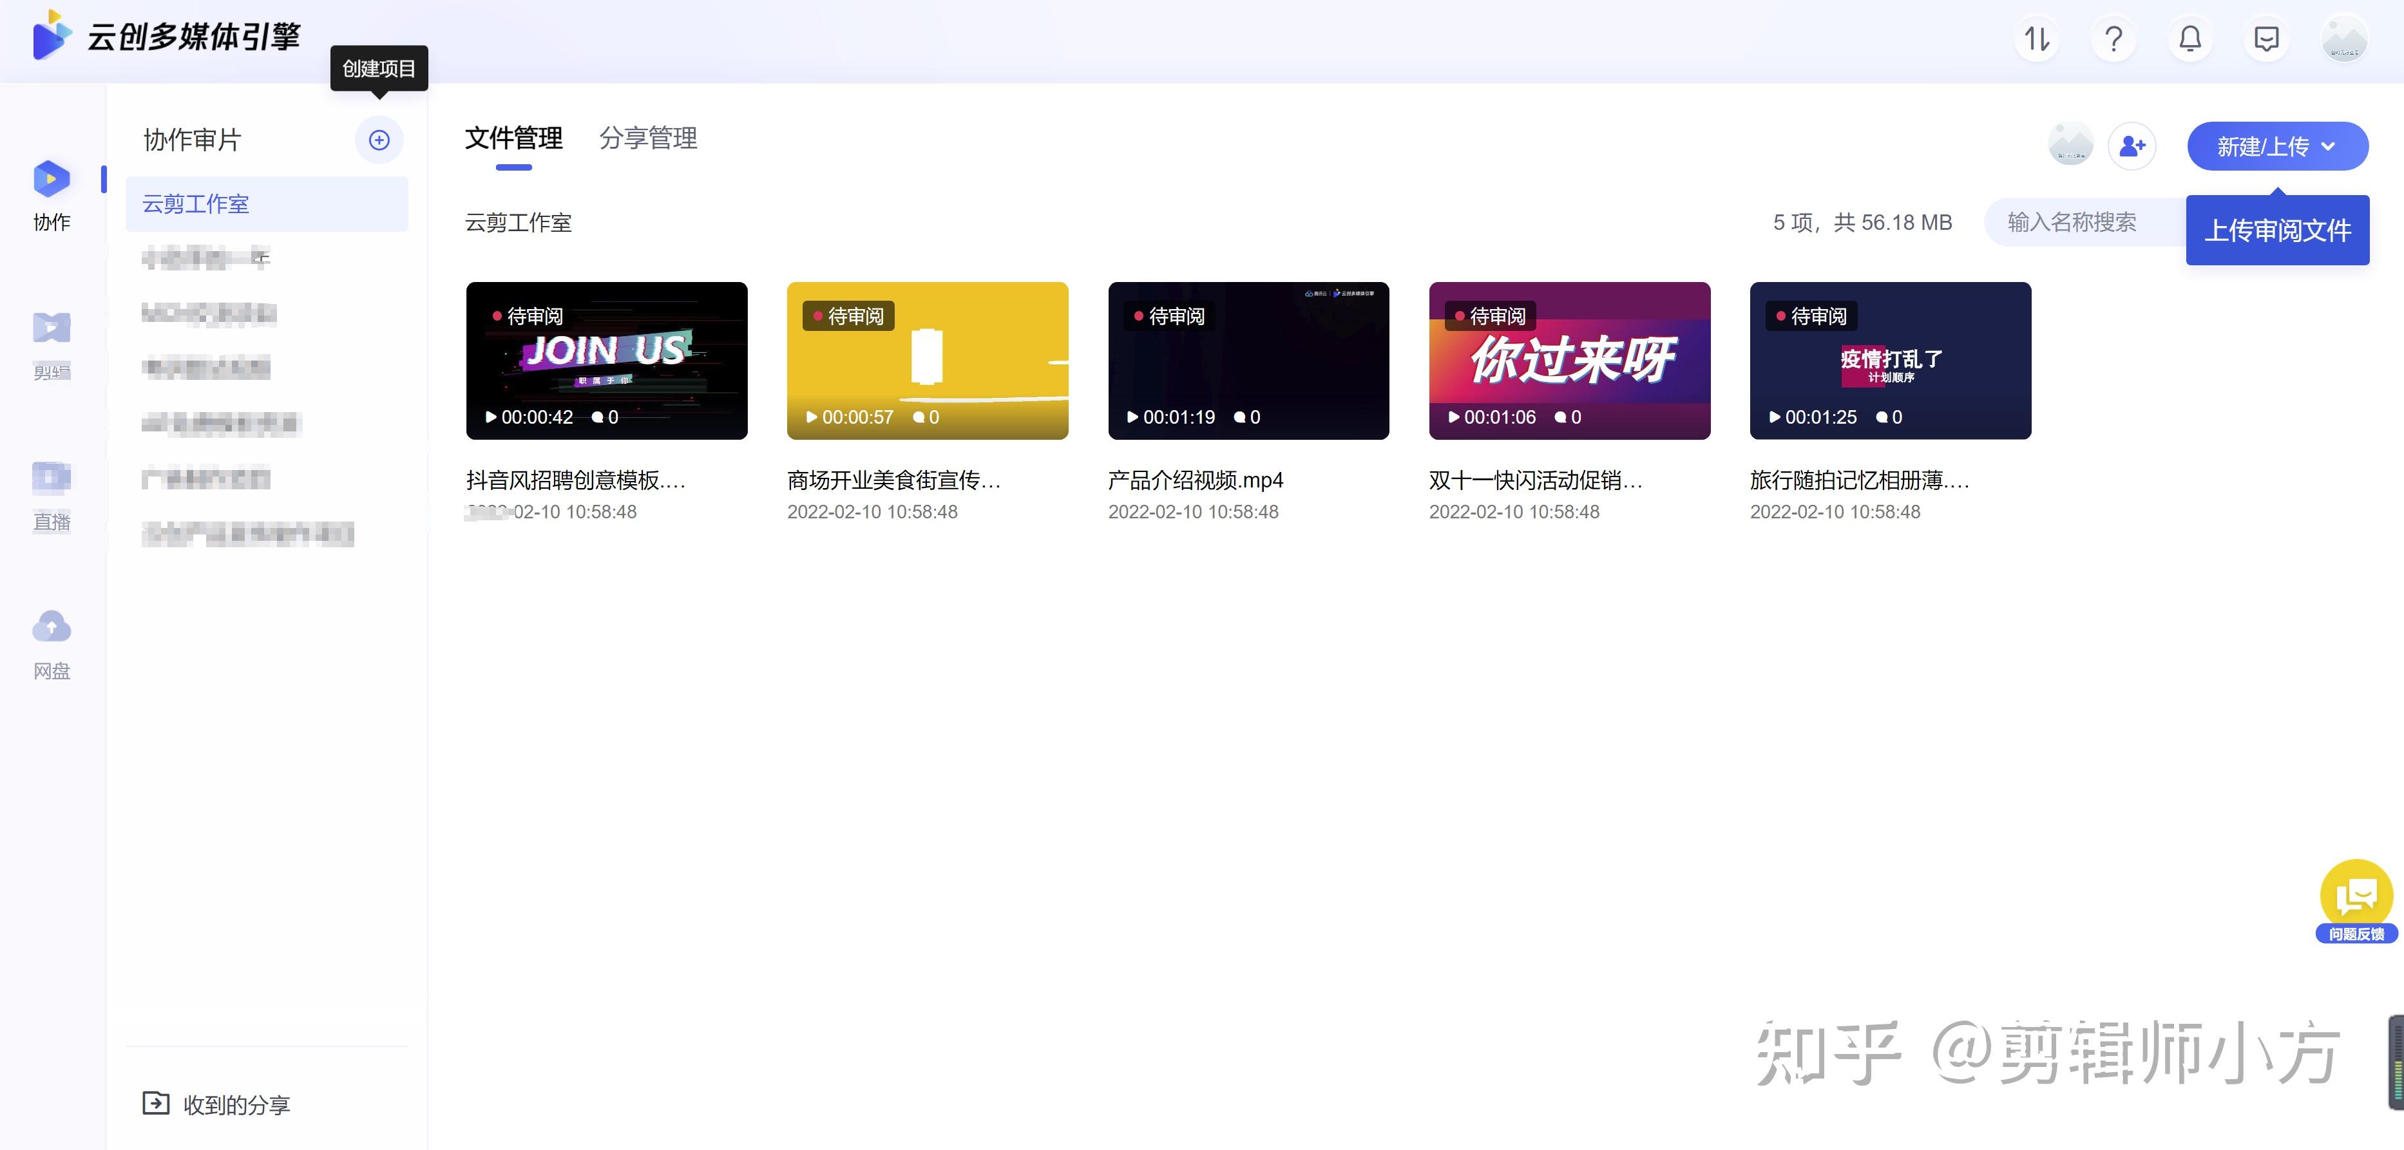
Task: Click the 云剪工作室 breadcrumb above files
Action: pos(519,223)
